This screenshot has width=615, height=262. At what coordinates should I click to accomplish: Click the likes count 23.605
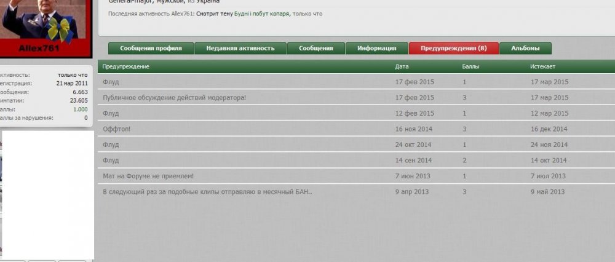pyautogui.click(x=79, y=101)
